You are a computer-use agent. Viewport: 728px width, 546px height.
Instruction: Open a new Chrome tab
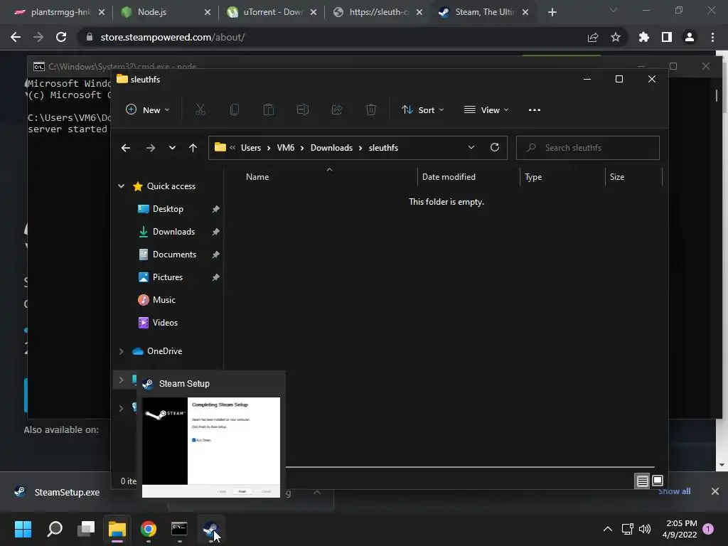(x=552, y=12)
